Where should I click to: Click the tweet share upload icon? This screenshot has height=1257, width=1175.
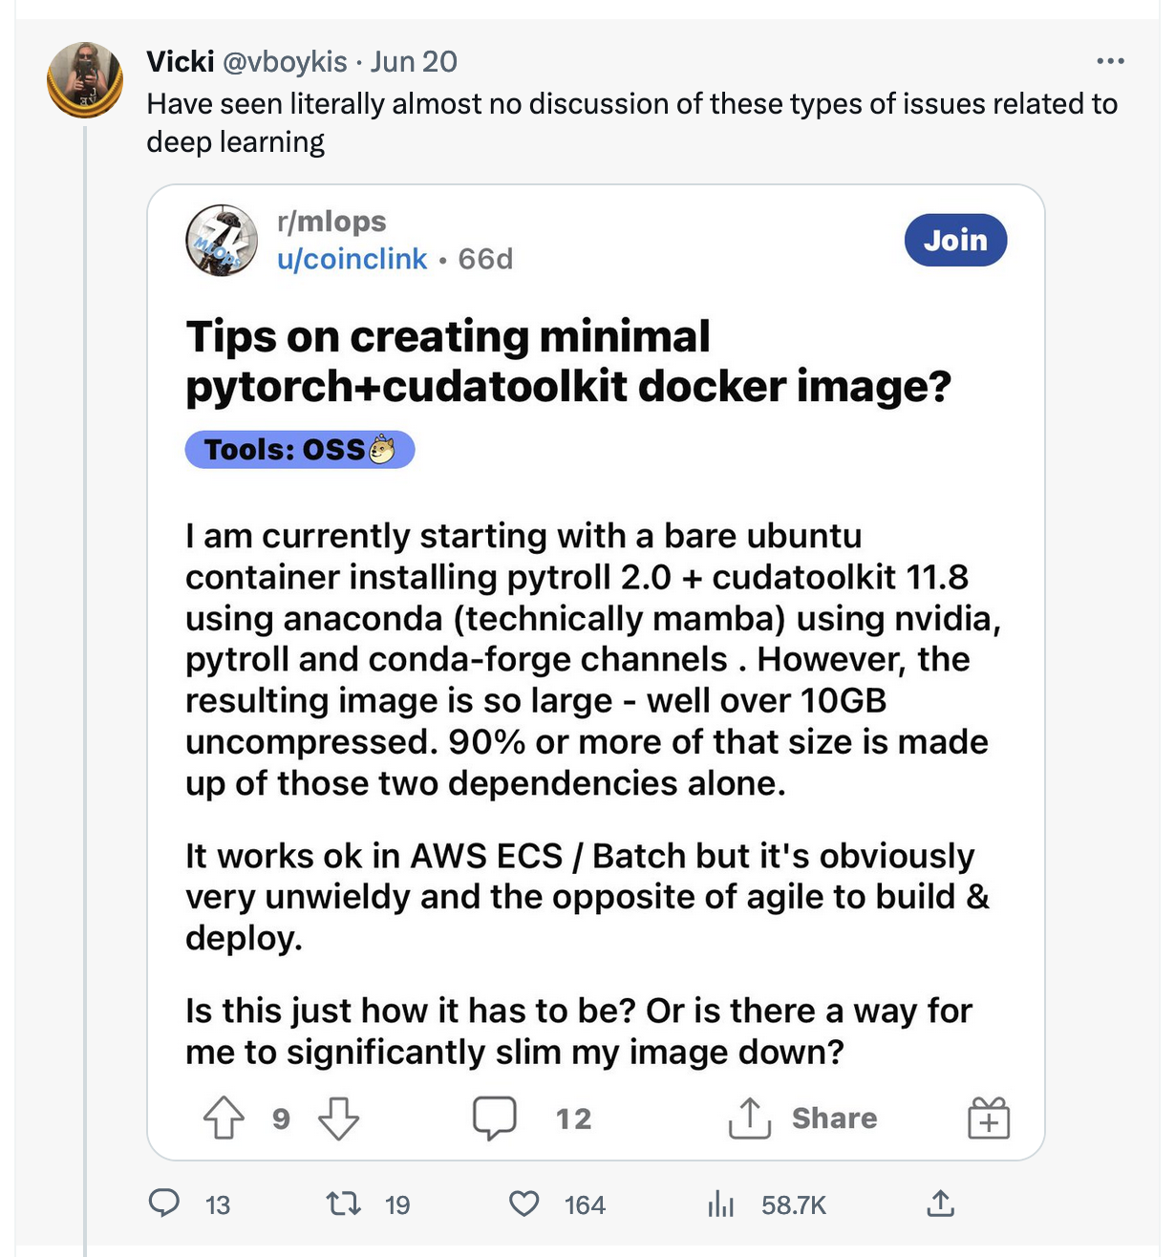(x=940, y=1204)
